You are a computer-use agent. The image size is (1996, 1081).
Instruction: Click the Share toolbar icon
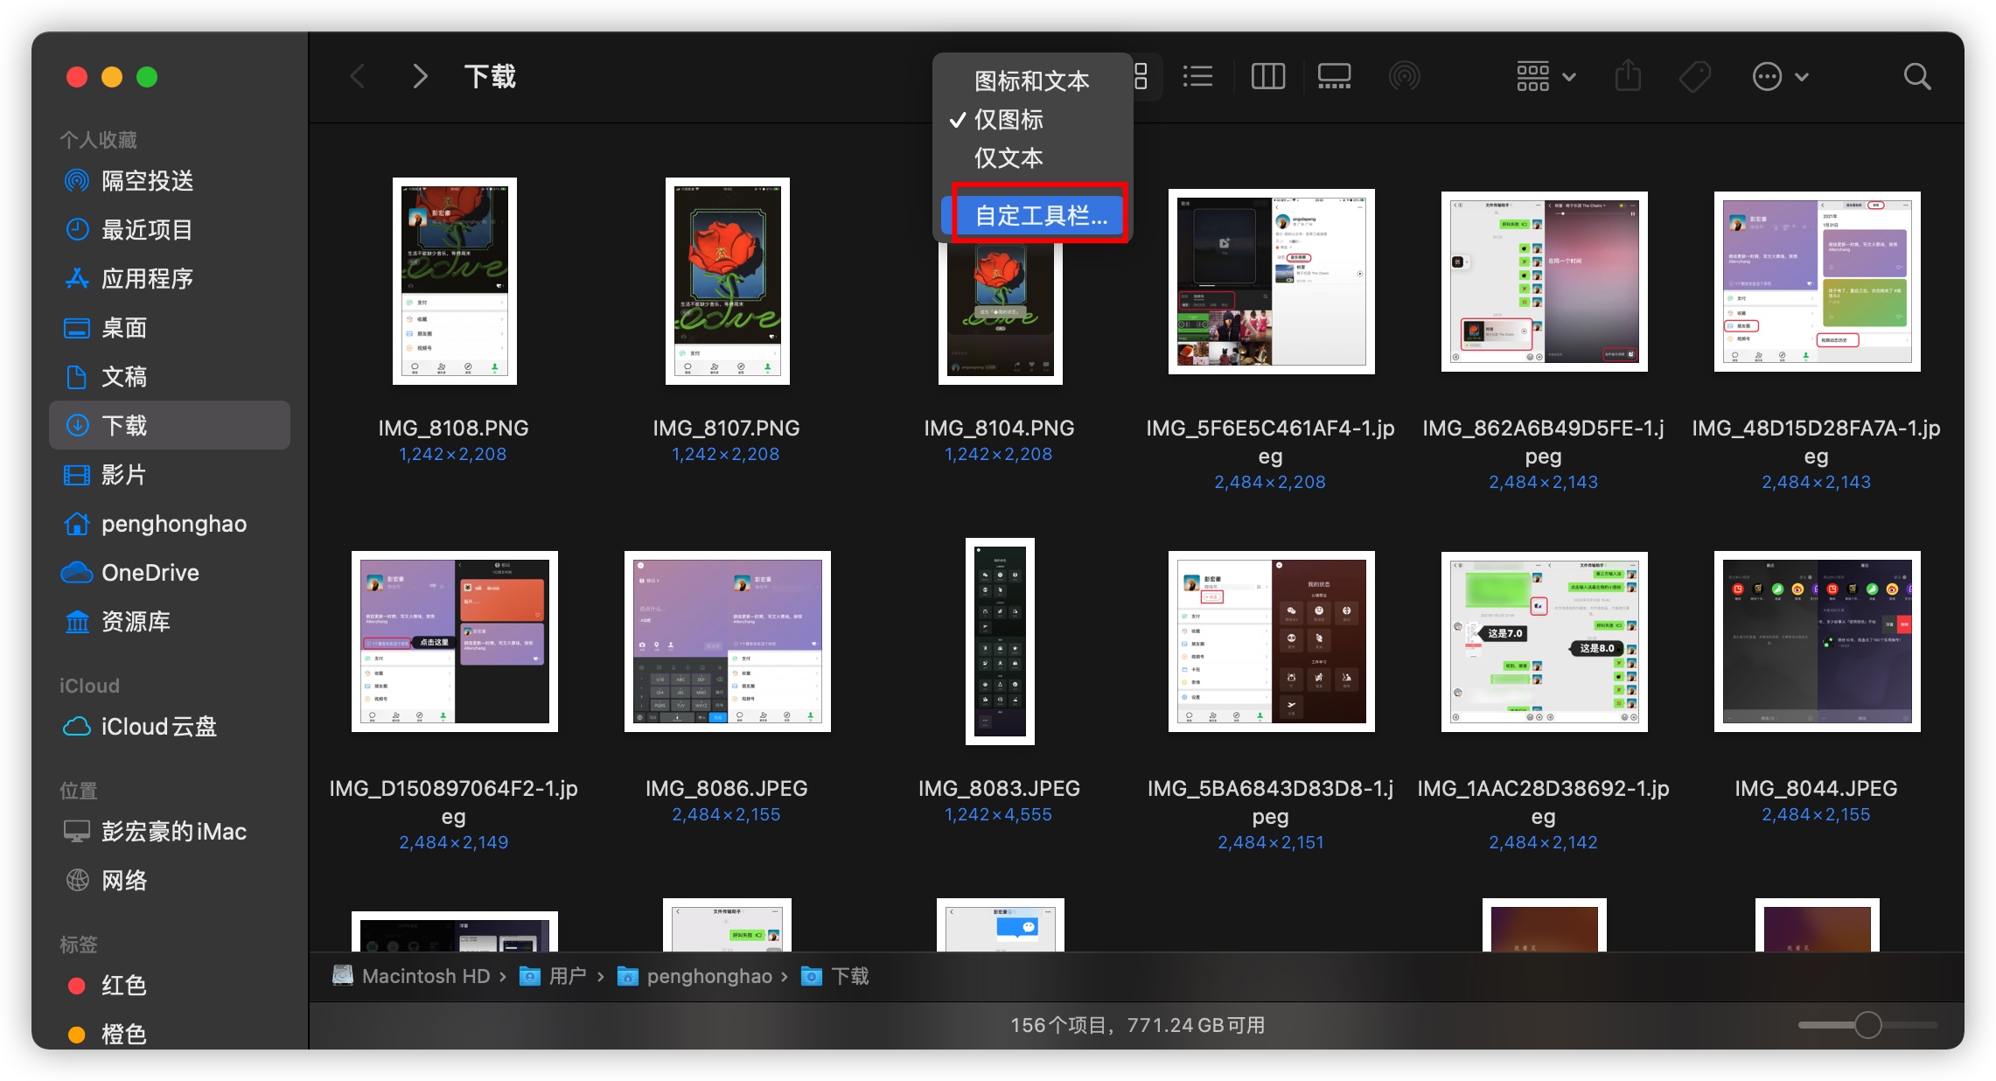(x=1627, y=77)
